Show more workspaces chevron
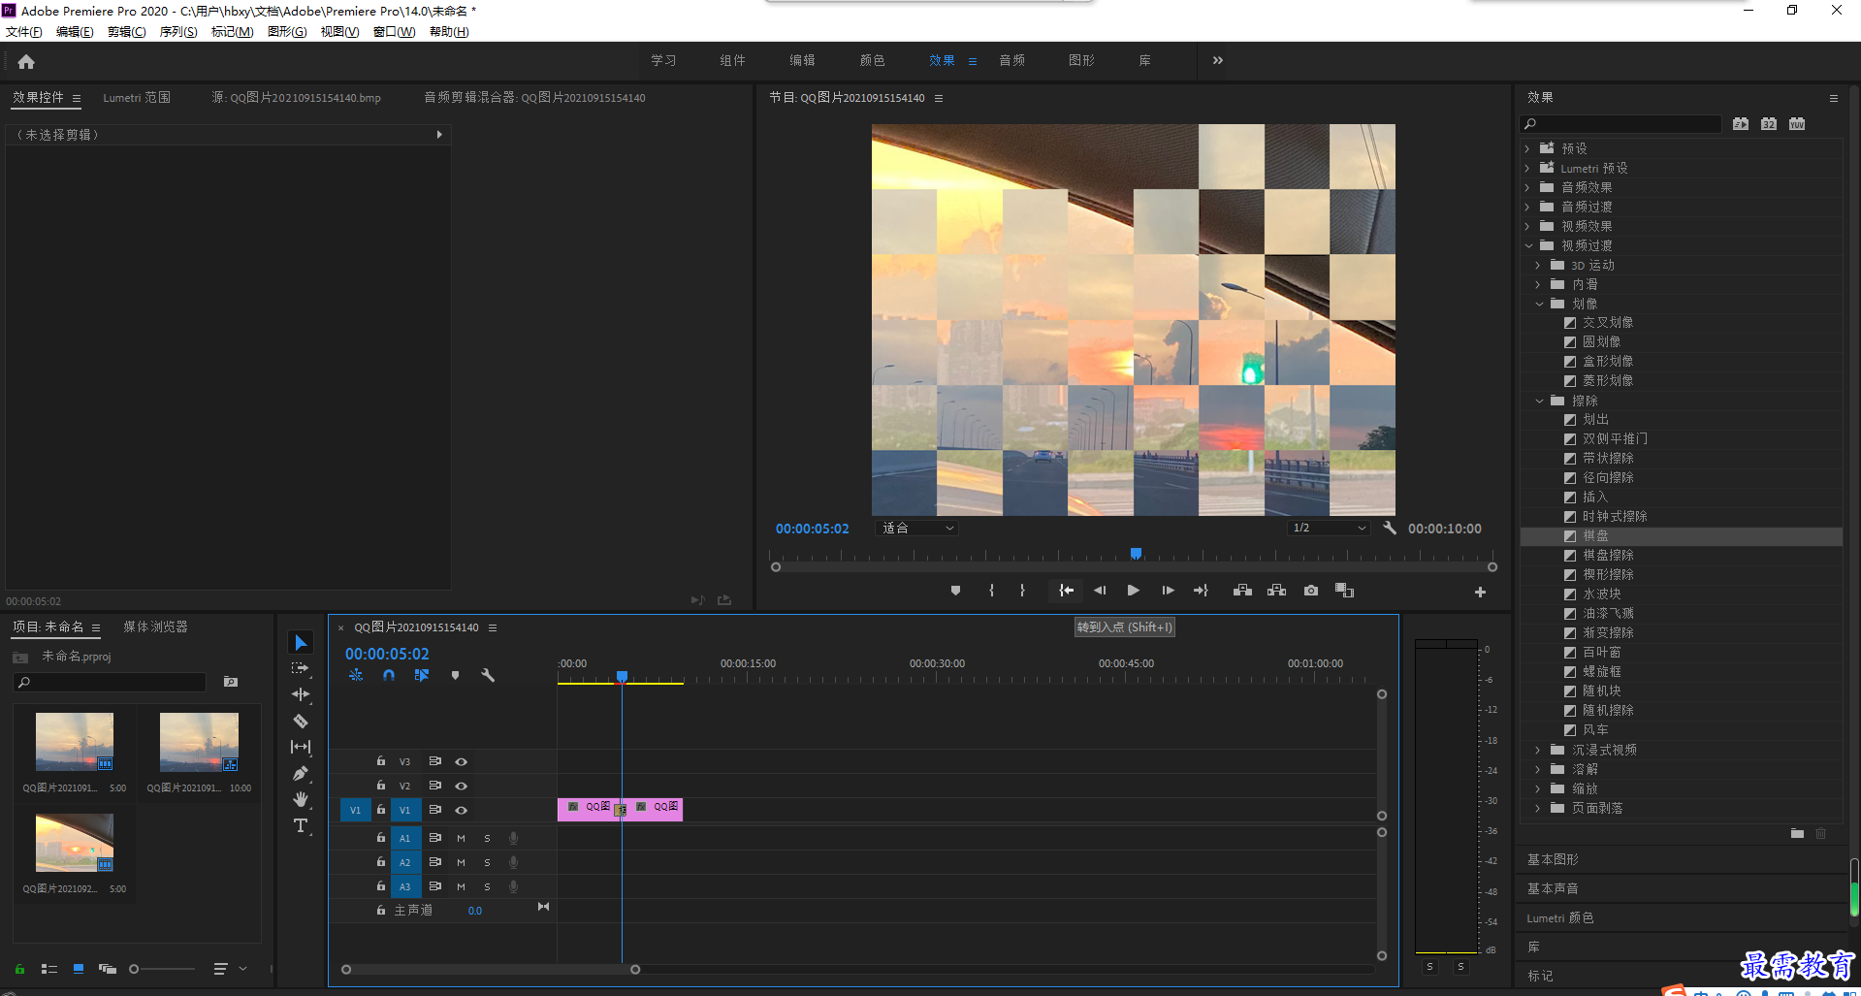The width and height of the screenshot is (1861, 996). (x=1217, y=60)
